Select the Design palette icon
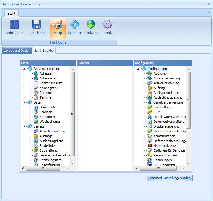Image resolution: width=213 pixels, height=201 pixels. (x=57, y=24)
